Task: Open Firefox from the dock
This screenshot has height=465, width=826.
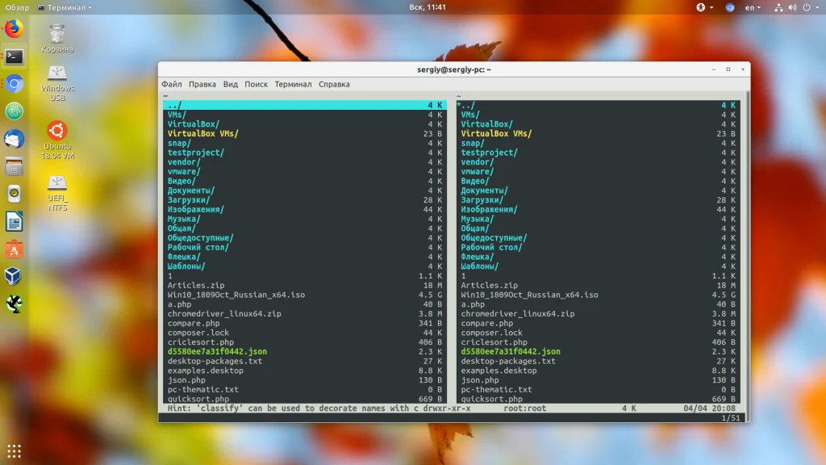Action: [14, 29]
